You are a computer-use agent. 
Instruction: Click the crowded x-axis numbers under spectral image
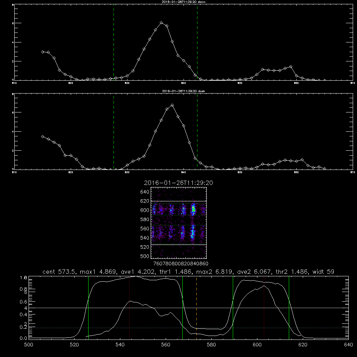click(x=181, y=263)
